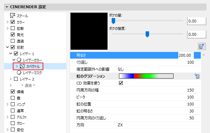Click the スケール scale icon
The image size is (210, 133).
(13, 16)
